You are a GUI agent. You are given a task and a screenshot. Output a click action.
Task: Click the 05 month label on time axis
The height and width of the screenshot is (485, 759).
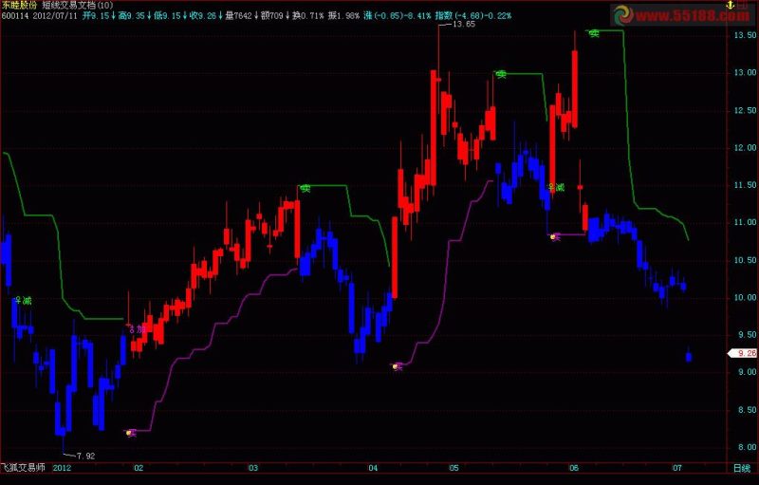(x=454, y=468)
